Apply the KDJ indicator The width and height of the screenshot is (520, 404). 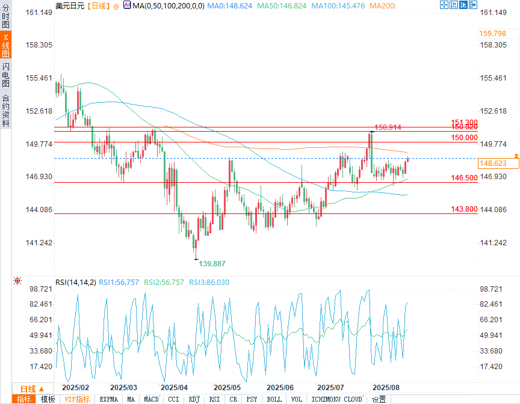click(194, 399)
